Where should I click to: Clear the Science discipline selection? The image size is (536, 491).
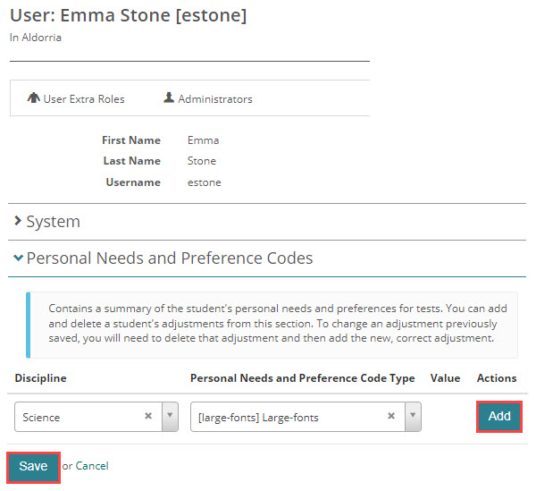[x=148, y=416]
